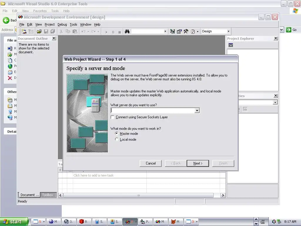The width and height of the screenshot is (301, 226).
Task: Click the Next button in the wizard
Action: tap(198, 163)
